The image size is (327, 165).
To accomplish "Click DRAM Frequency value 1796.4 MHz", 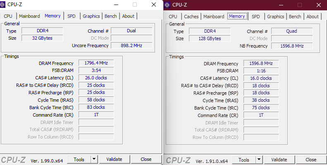I will [x=96, y=63].
